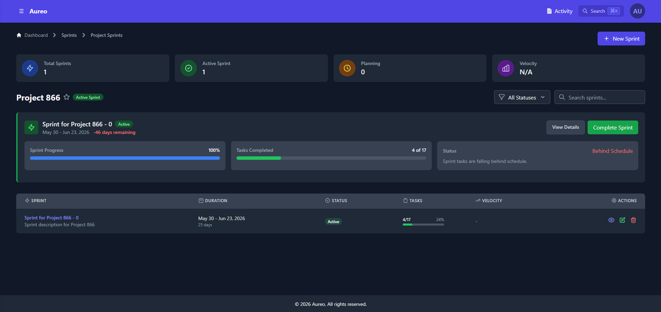
Task: Click the -46 days remaining text
Action: tap(114, 132)
